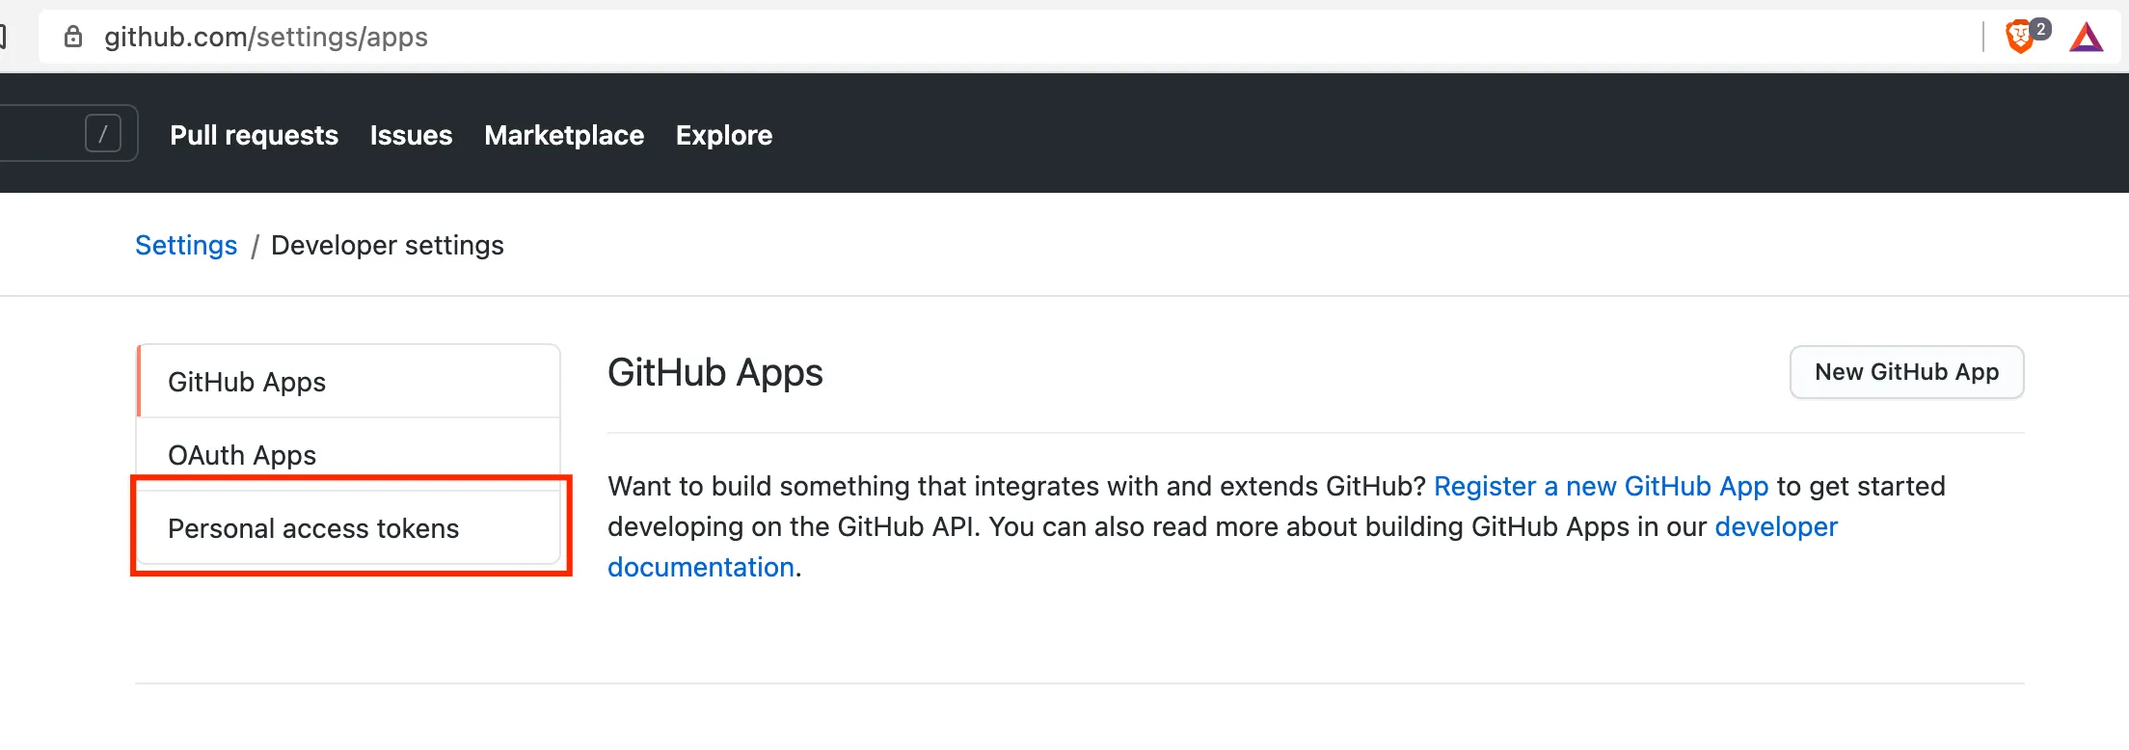Click the padlock site security icon
Viewport: 2129px width, 750px height.
click(x=73, y=37)
